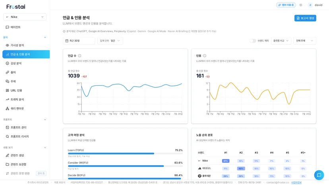
Task: Click the 83.6% value for Consider
Action: coord(178,162)
